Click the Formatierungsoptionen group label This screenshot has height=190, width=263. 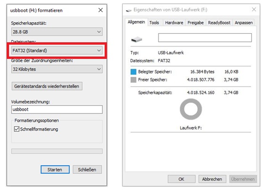coord(37,121)
